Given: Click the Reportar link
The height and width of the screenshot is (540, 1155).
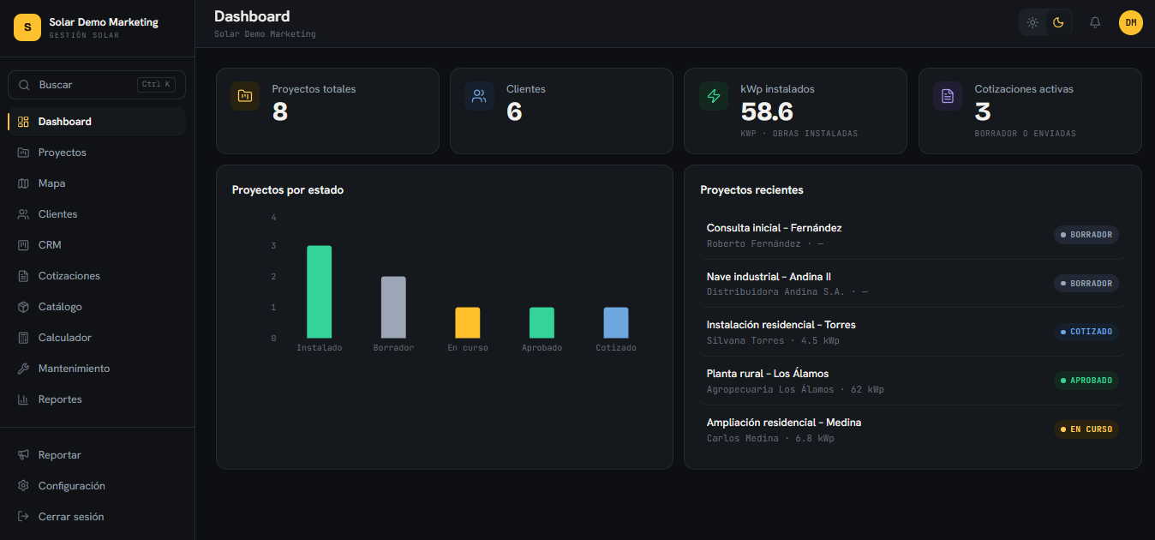Looking at the screenshot, I should 97,455.
